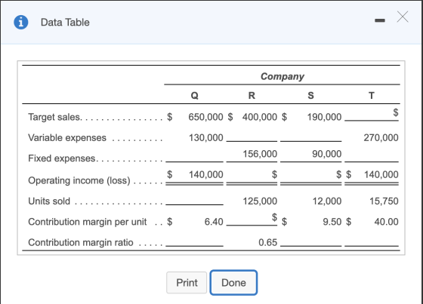Click Contribution margin per unit label

point(88,222)
